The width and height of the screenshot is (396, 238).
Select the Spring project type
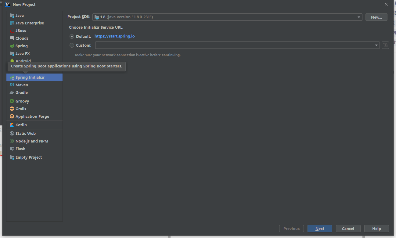[x=21, y=46]
